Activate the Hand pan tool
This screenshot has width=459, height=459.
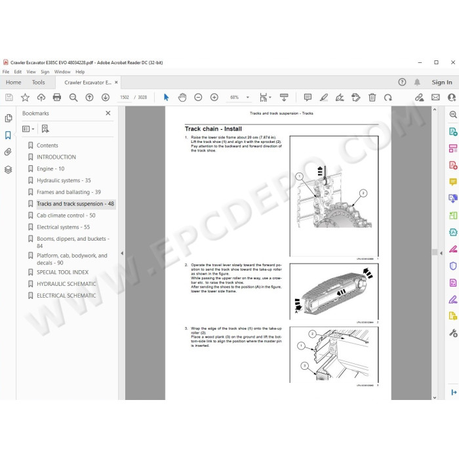pos(182,97)
